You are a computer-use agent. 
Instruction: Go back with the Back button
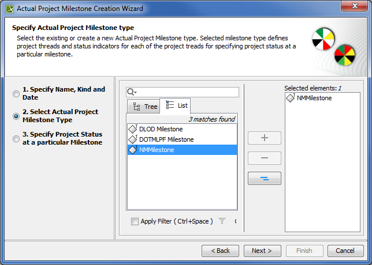220,251
